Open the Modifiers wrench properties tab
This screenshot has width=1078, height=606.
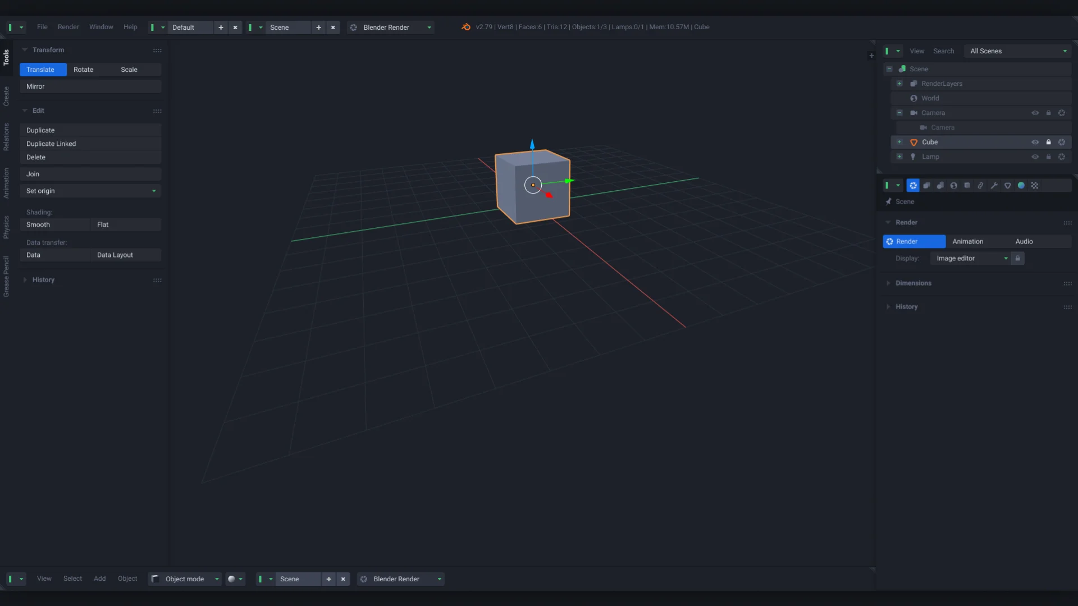994,186
